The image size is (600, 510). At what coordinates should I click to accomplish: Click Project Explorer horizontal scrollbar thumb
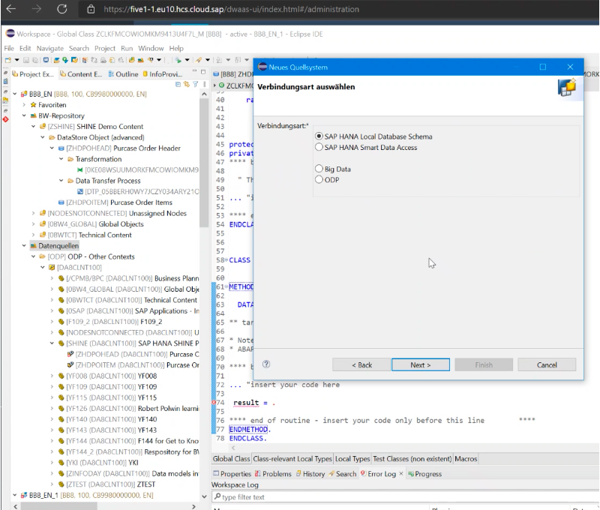click(x=58, y=506)
